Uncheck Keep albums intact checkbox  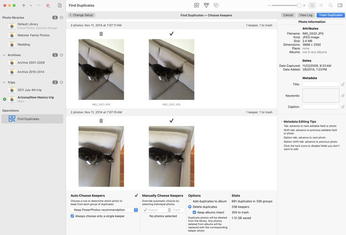[195, 212]
